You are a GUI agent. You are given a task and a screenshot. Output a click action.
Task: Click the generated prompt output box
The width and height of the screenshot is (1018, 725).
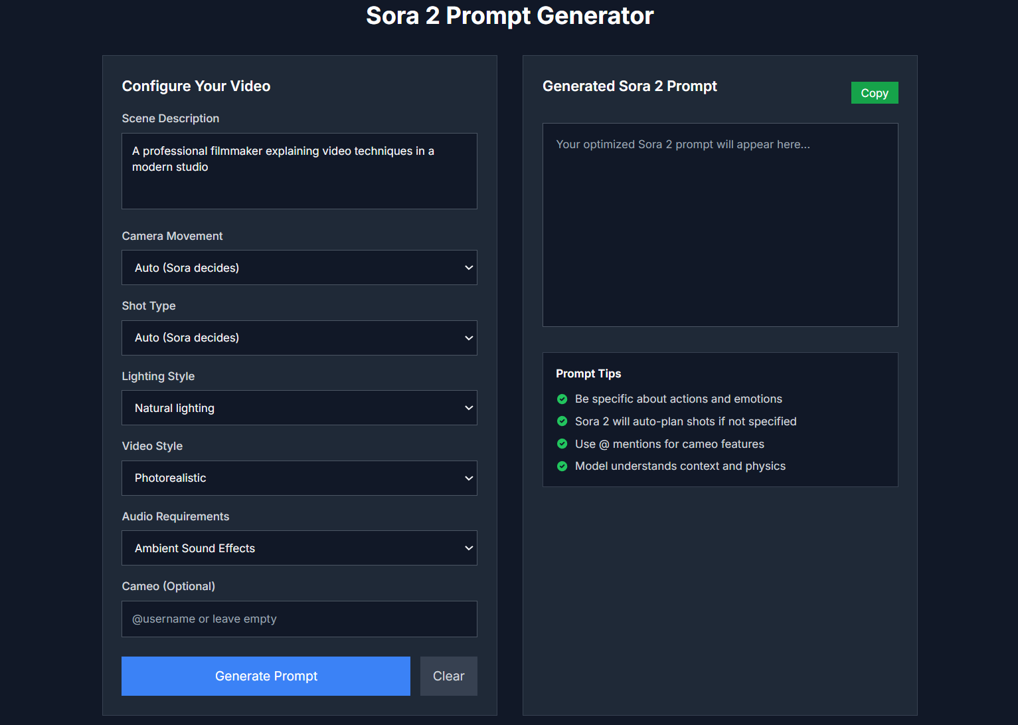(720, 225)
